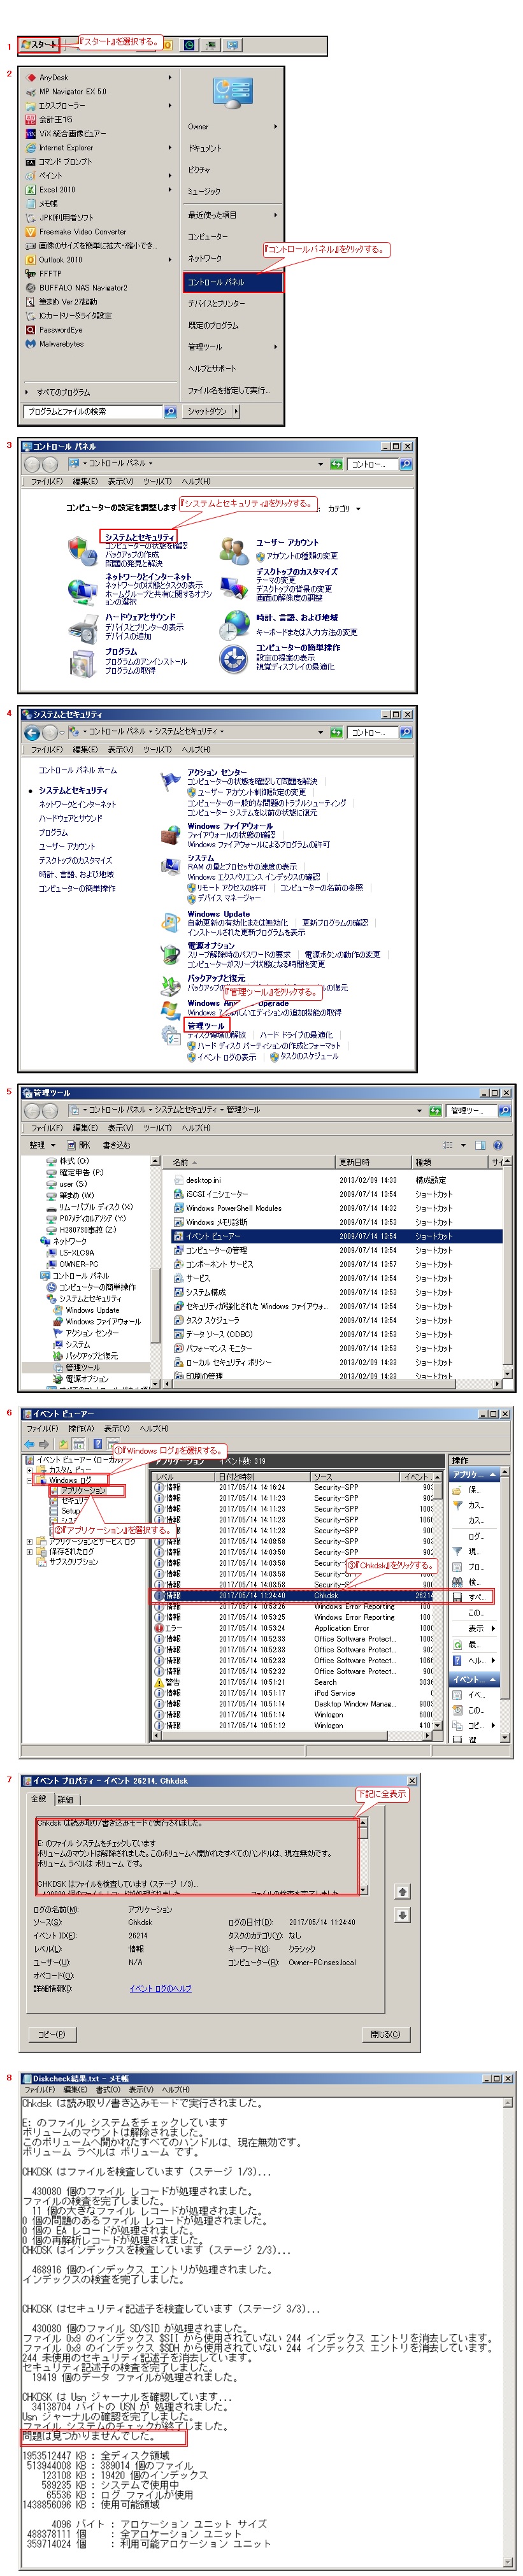Image resolution: width=523 pixels, height=2576 pixels.
Task: Open the 整理 dropdown in the 管理ツール window
Action: tap(41, 1145)
